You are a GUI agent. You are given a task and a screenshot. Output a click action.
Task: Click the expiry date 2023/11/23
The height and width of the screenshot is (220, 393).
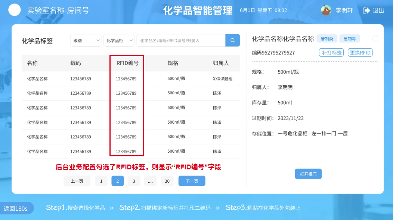(x=291, y=118)
